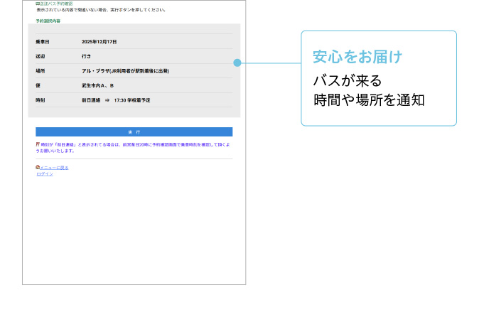Click the 安心をお届け callout heading
Viewport: 479px width, 317px height.
[x=357, y=56]
